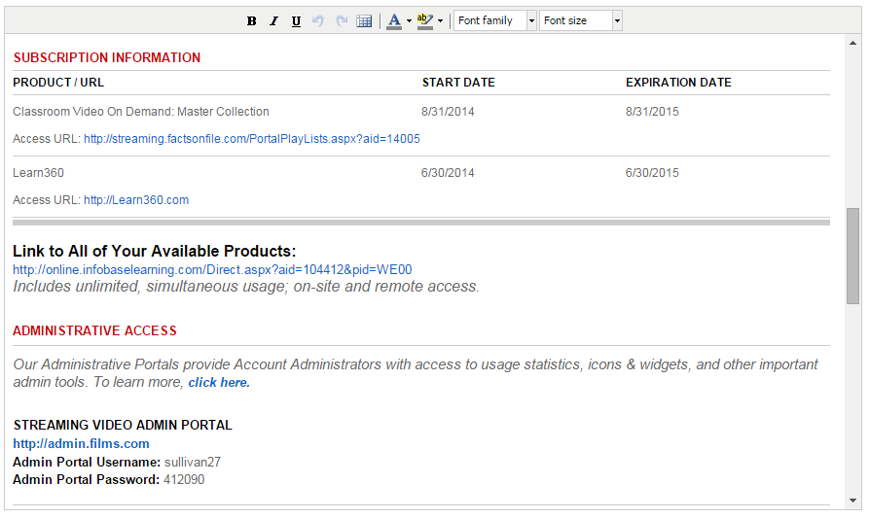The image size is (870, 519).
Task: Click the start date 6/30/2014
Action: [448, 173]
